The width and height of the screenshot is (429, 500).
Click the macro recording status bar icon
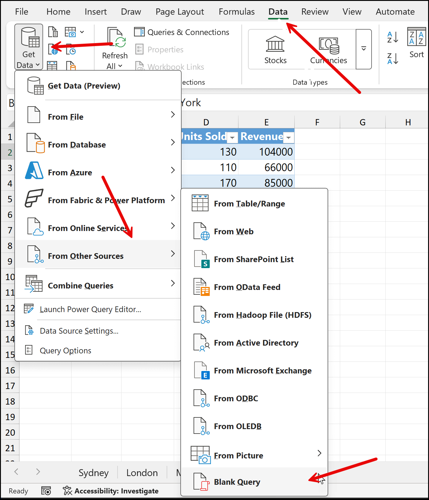click(x=46, y=491)
